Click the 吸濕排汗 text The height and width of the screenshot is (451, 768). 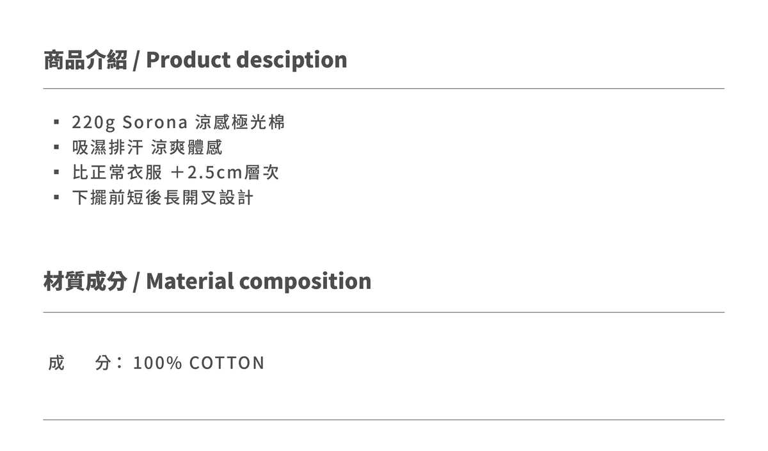(x=108, y=147)
